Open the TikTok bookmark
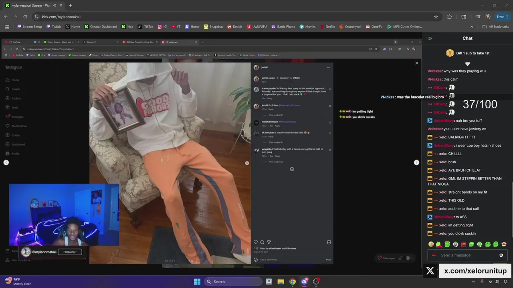The height and width of the screenshot is (288, 513). coord(145,27)
